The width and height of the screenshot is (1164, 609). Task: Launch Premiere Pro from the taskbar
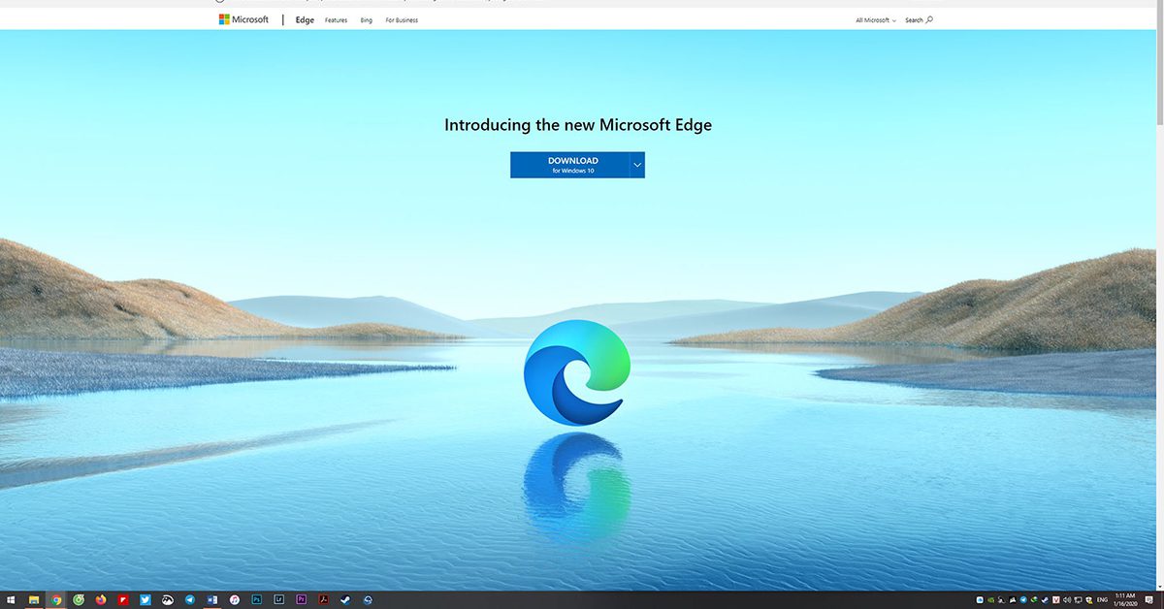302,600
